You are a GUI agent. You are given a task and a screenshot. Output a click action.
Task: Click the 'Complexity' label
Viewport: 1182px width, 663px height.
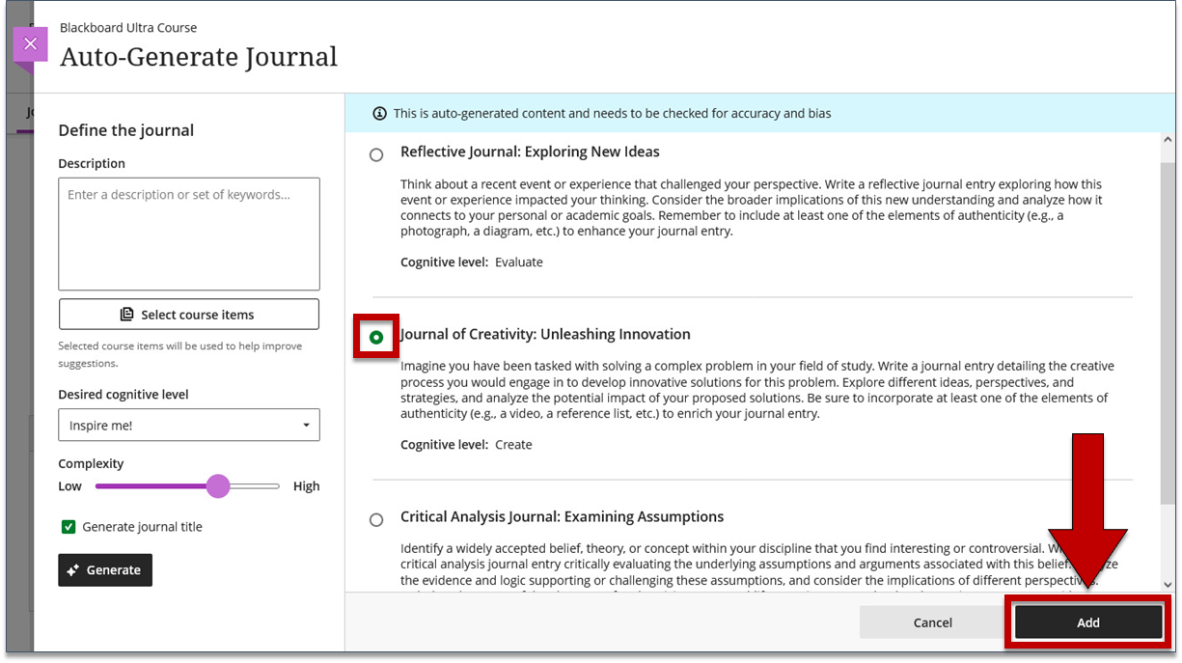92,464
